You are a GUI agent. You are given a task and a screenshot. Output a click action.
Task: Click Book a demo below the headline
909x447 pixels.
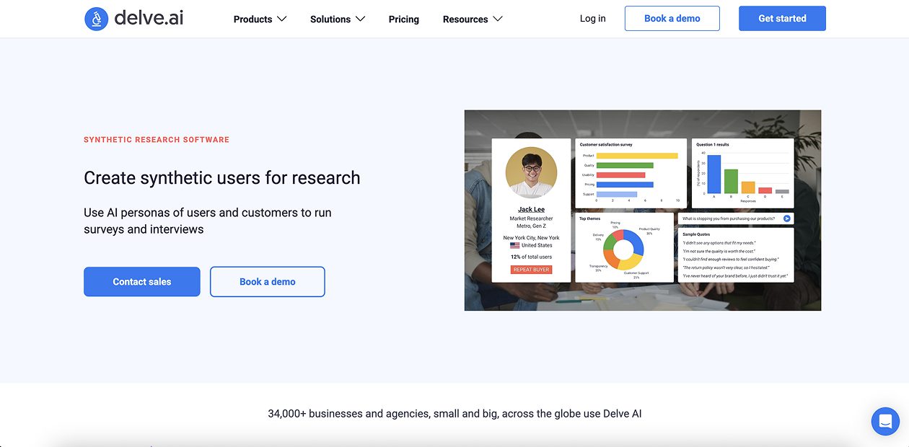coord(267,282)
